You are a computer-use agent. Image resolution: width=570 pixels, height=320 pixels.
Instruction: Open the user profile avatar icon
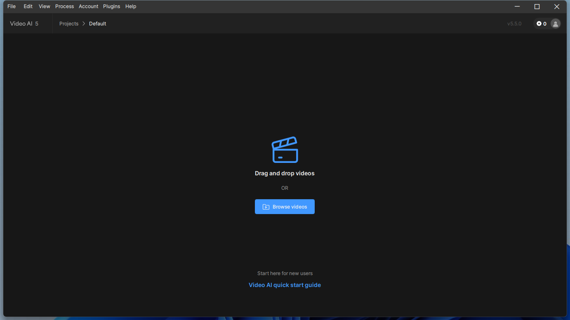pyautogui.click(x=556, y=24)
